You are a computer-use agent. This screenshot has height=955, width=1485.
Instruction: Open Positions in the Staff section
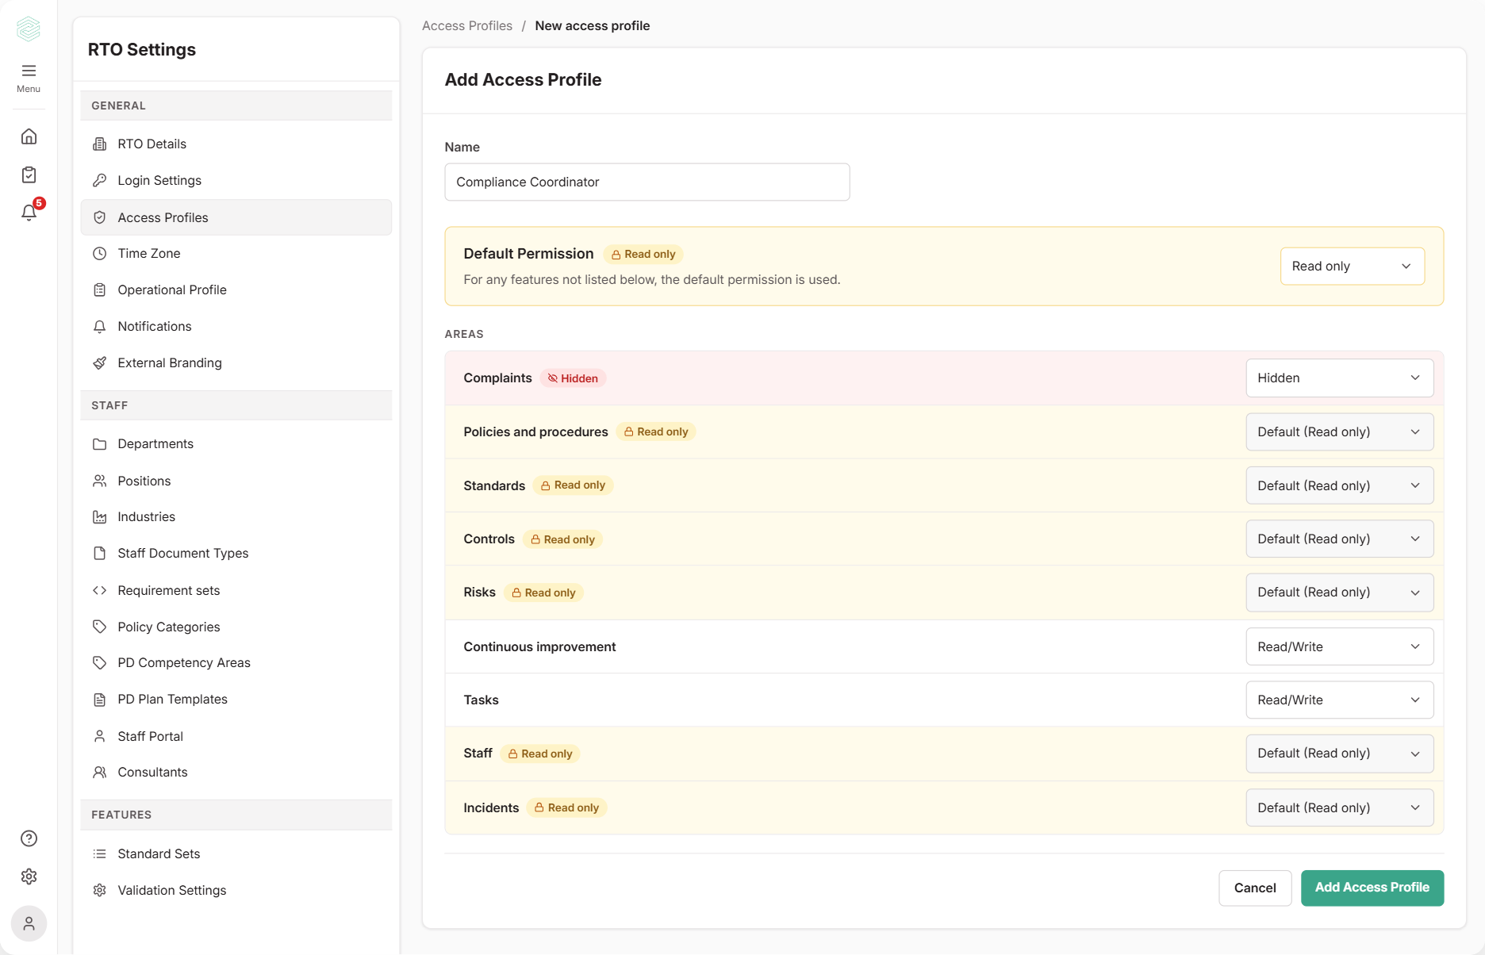(236, 481)
